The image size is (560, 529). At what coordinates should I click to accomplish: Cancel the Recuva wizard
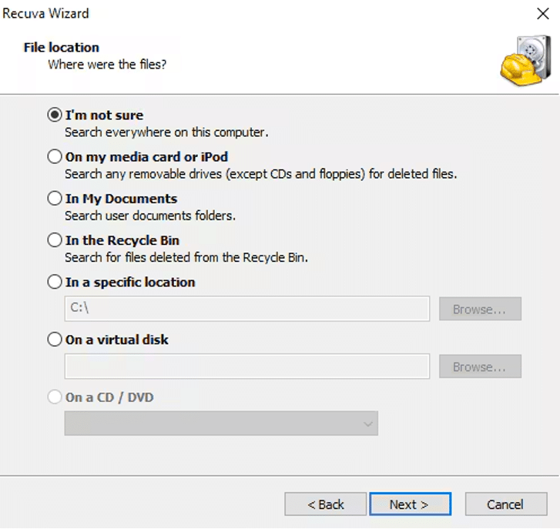[x=506, y=504]
